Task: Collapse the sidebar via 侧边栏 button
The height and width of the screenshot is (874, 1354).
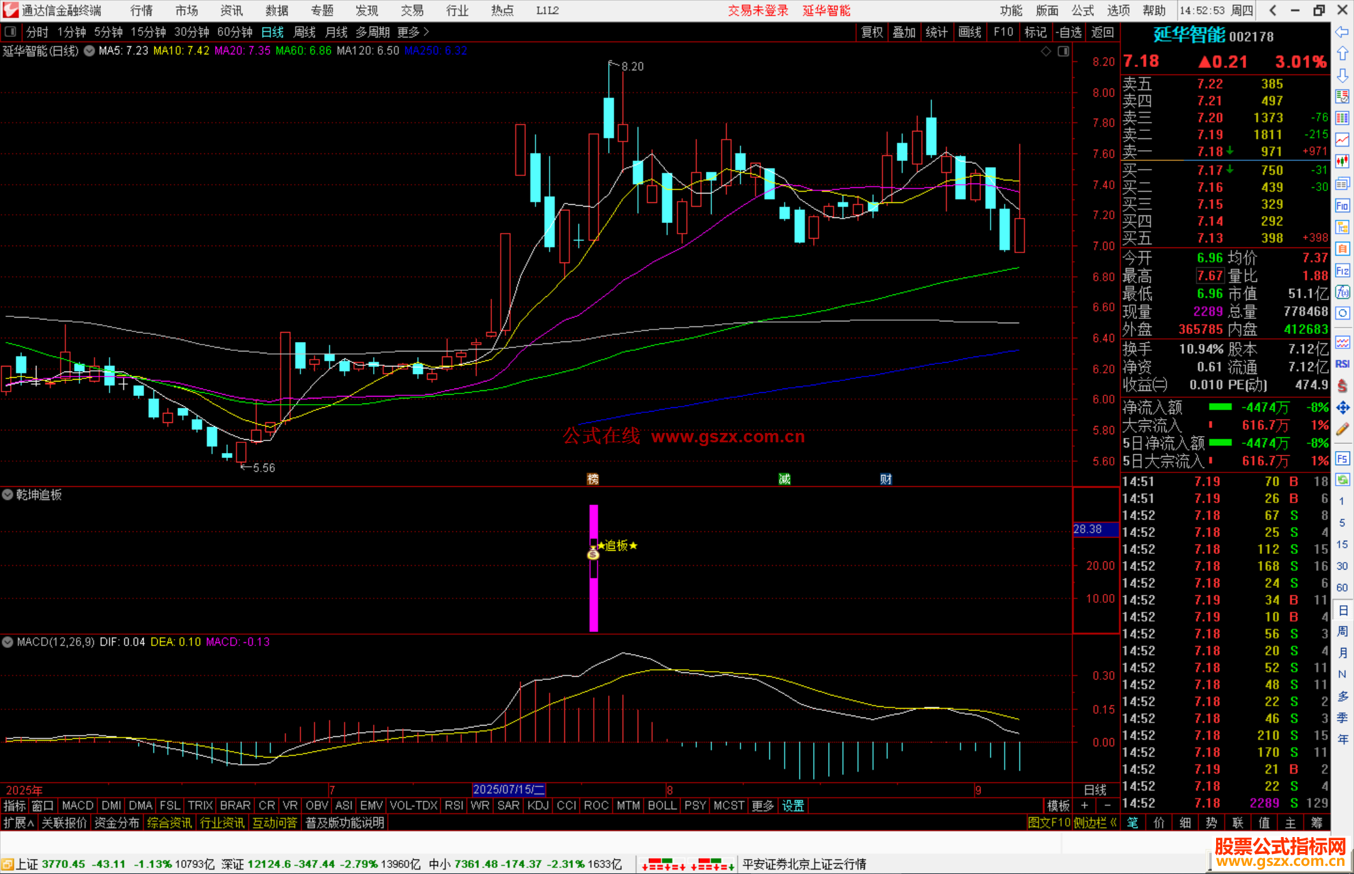Action: (x=1095, y=823)
